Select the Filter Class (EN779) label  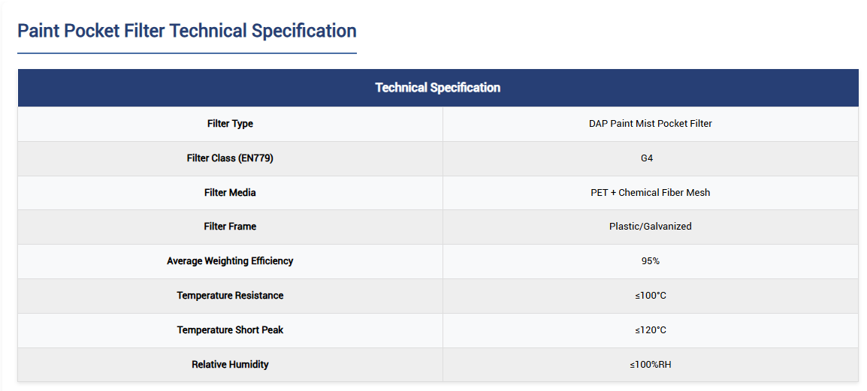point(230,158)
